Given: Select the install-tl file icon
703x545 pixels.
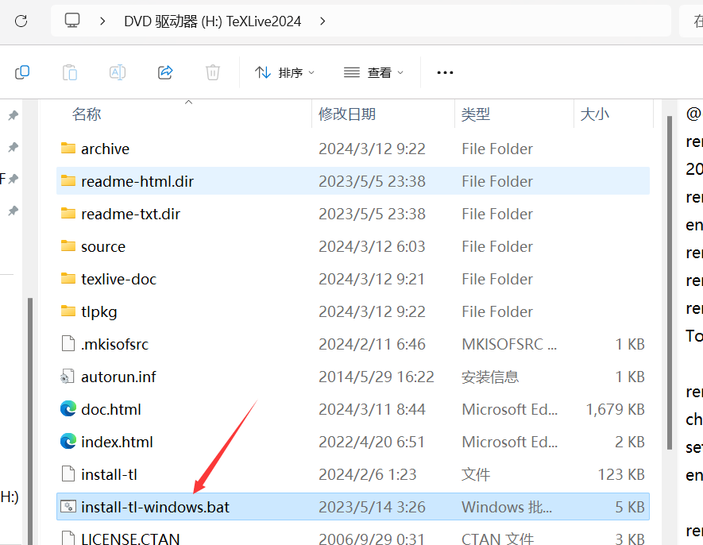Looking at the screenshot, I should (68, 473).
